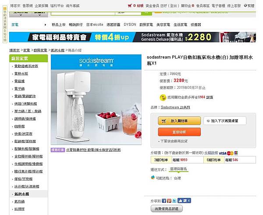Viewport: 263px width, 215px height.
Task: Click the yellow 放入購物車 button
Action: [179, 121]
